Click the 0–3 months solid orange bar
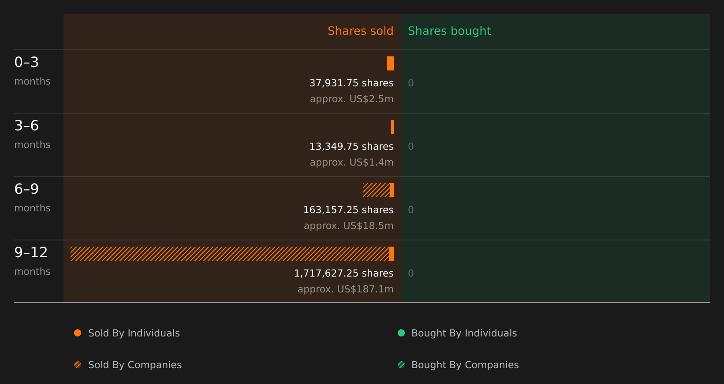724x384 pixels. [390, 63]
